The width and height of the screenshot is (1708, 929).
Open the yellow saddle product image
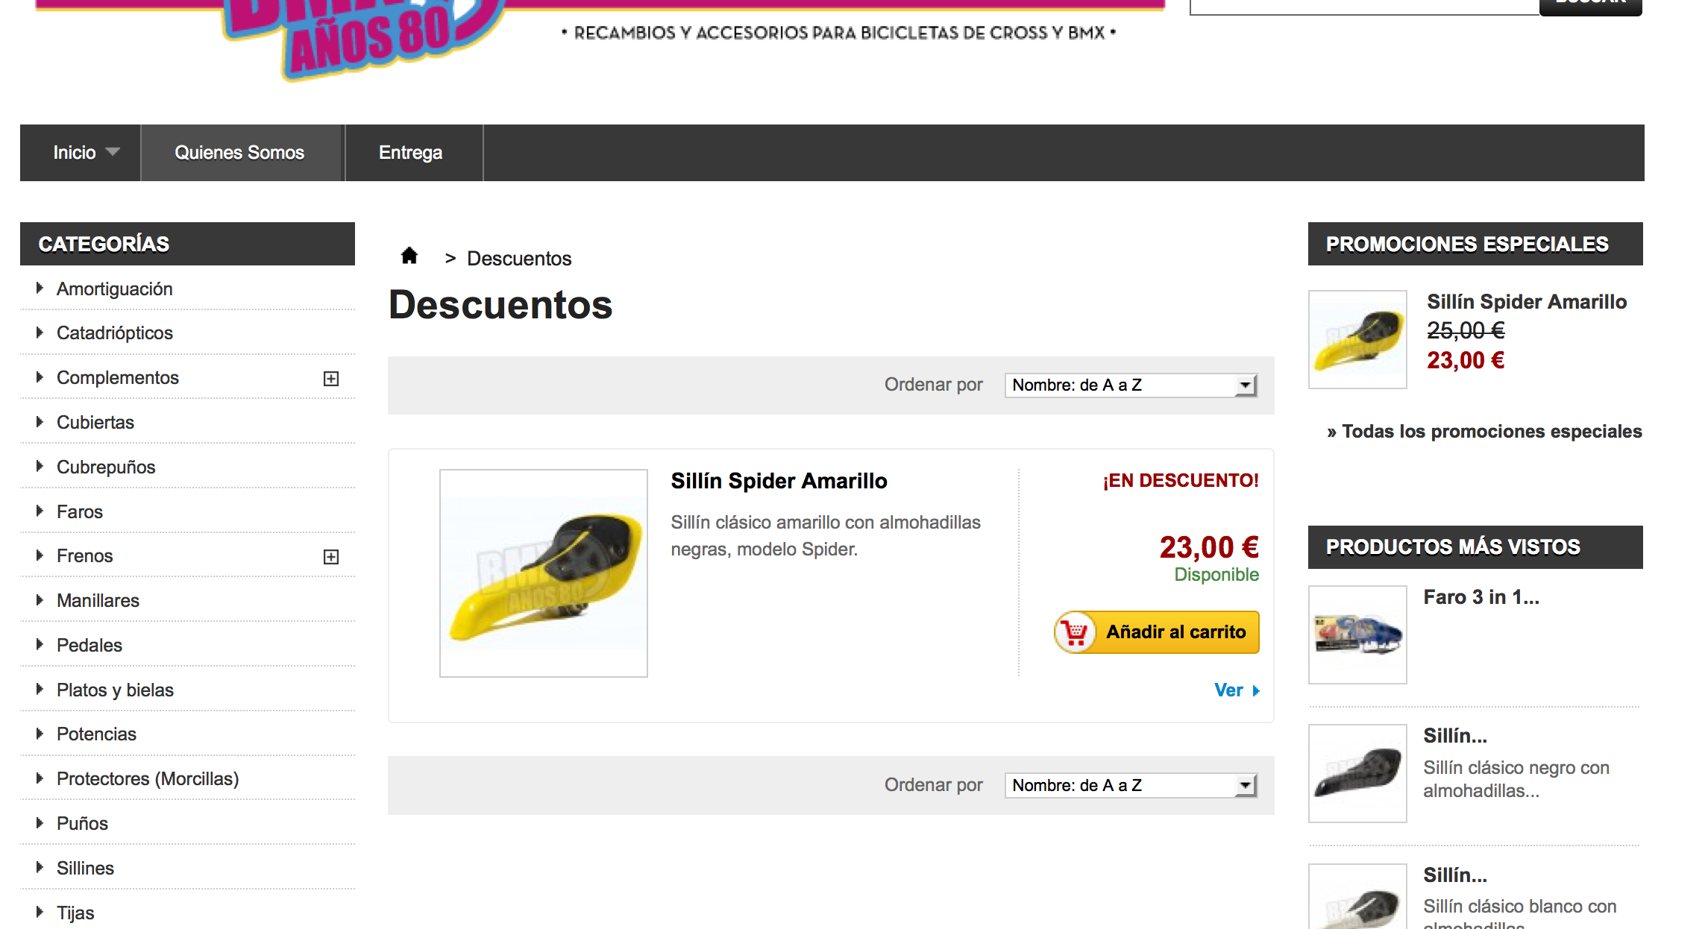click(x=544, y=573)
